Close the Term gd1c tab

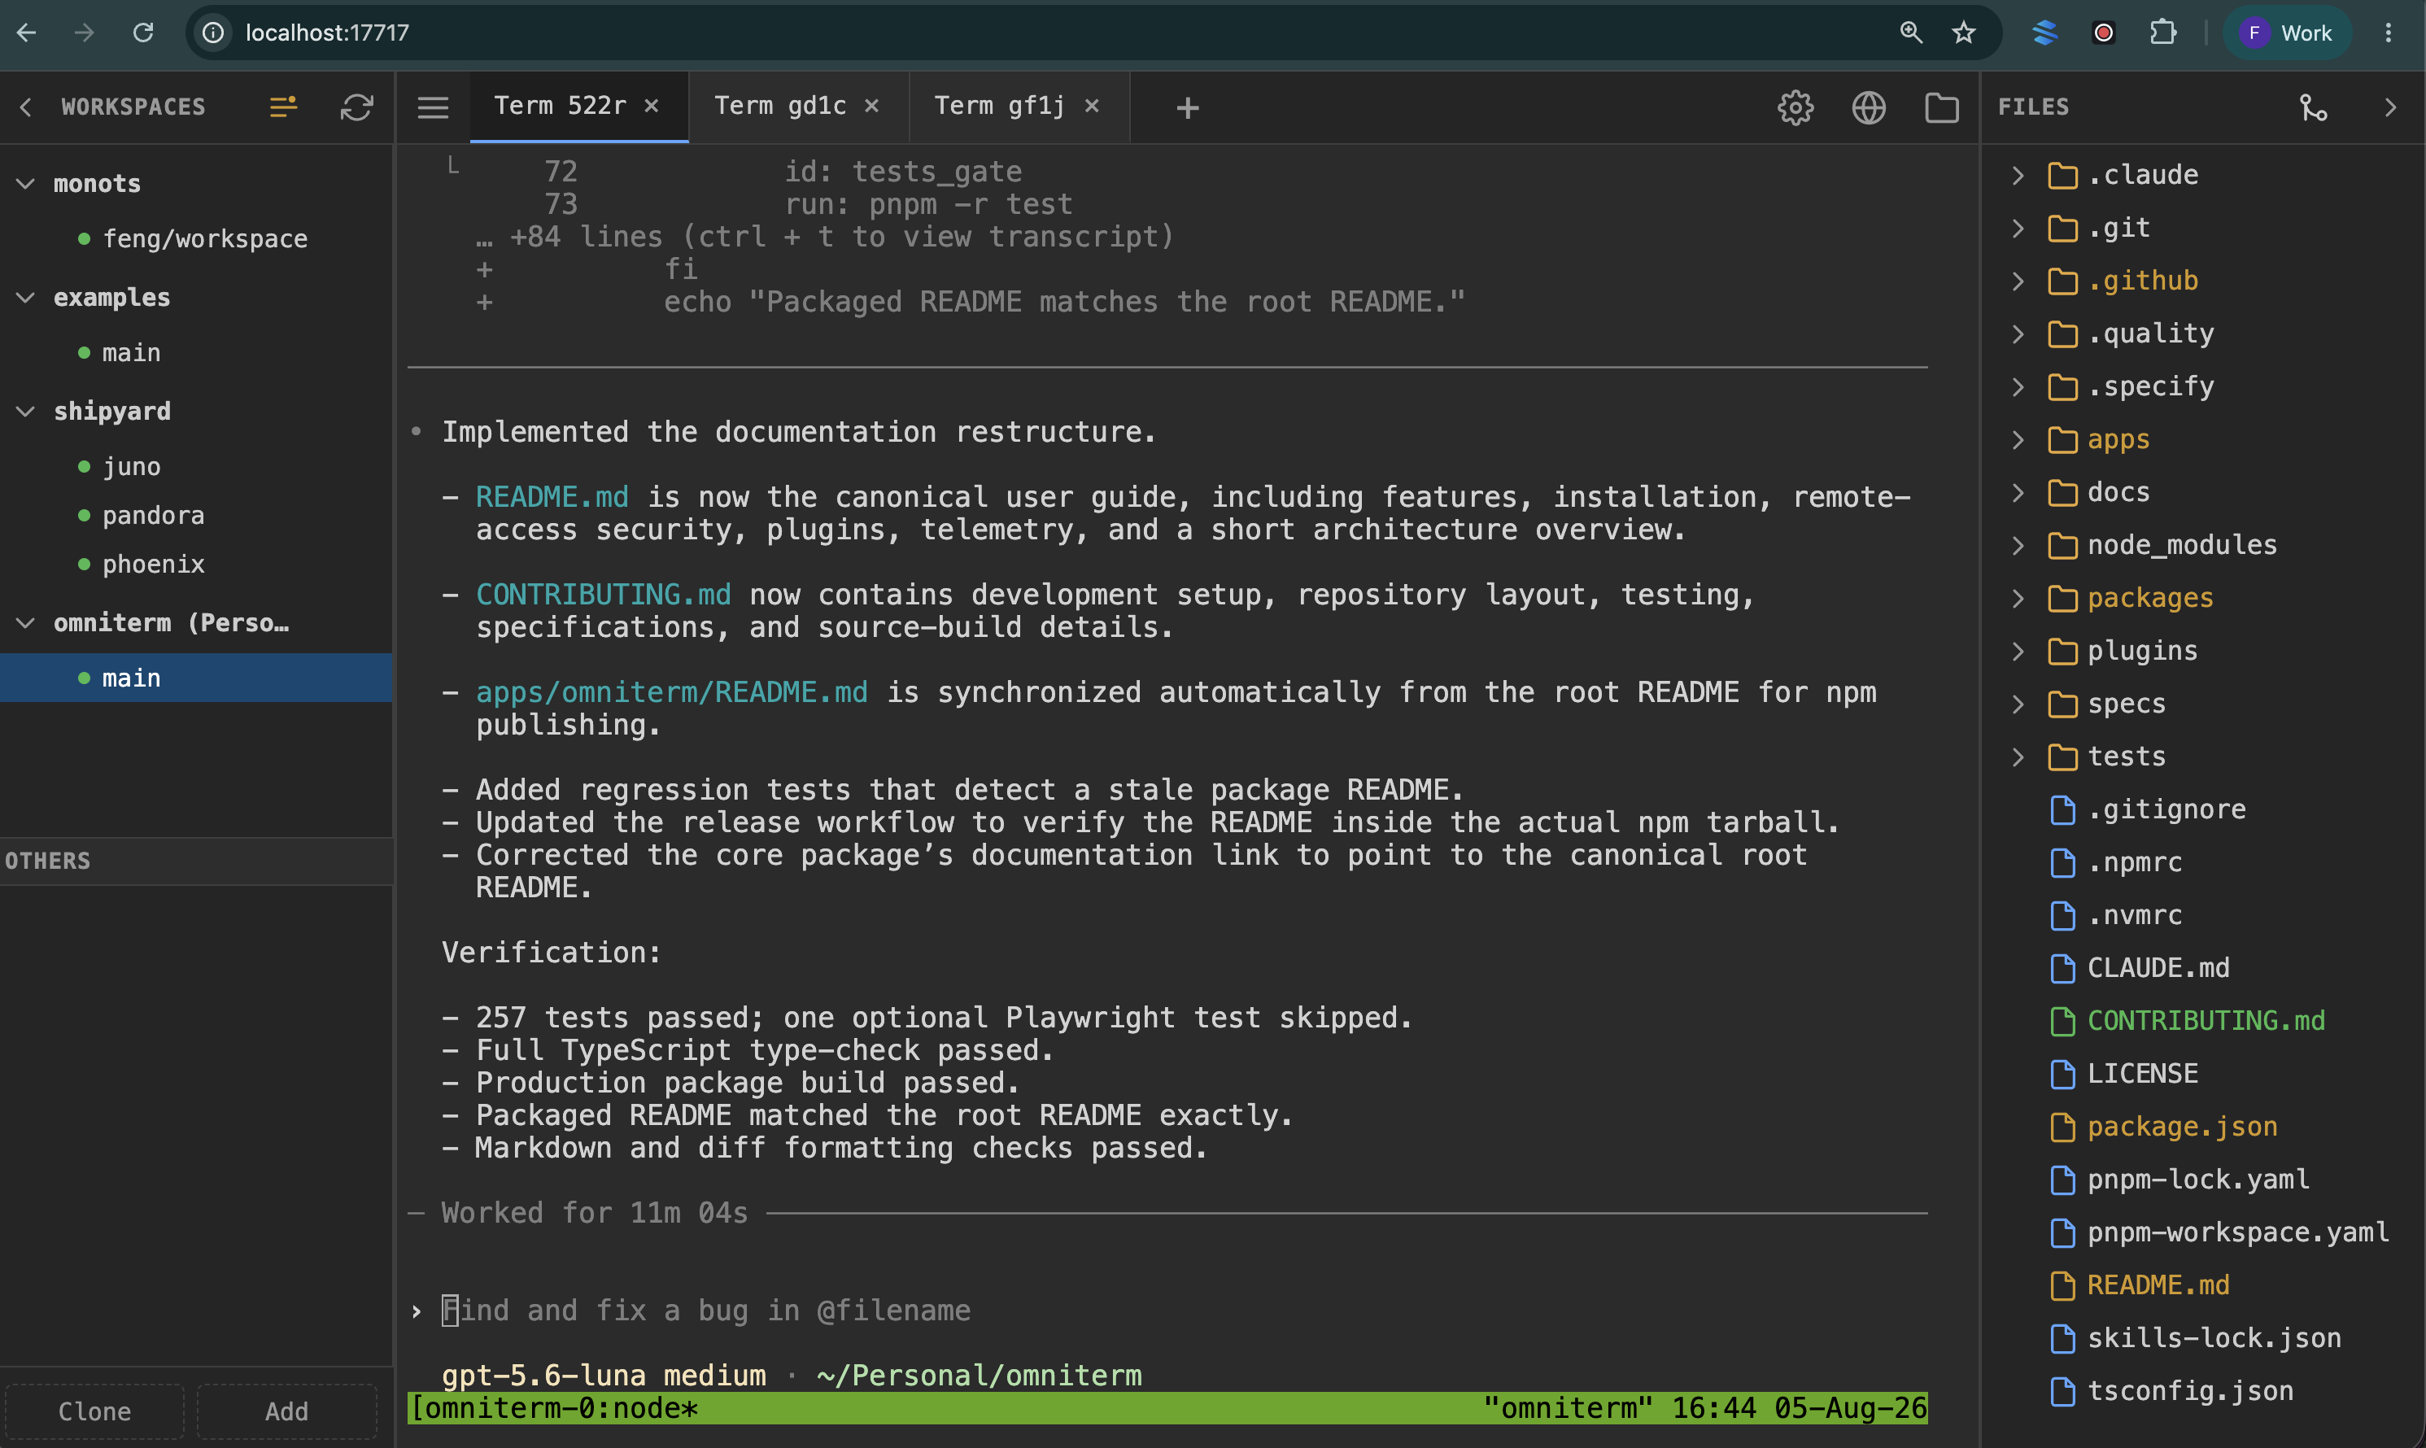click(x=872, y=106)
